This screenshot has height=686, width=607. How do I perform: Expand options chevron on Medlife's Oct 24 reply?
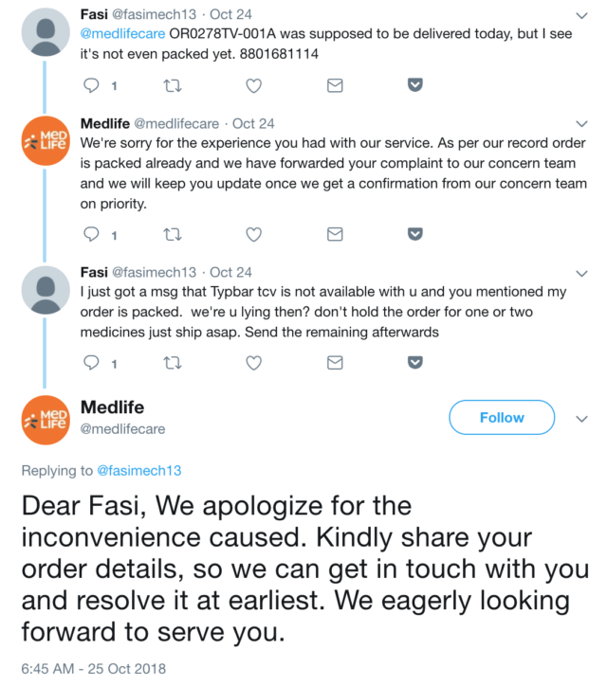point(582,124)
